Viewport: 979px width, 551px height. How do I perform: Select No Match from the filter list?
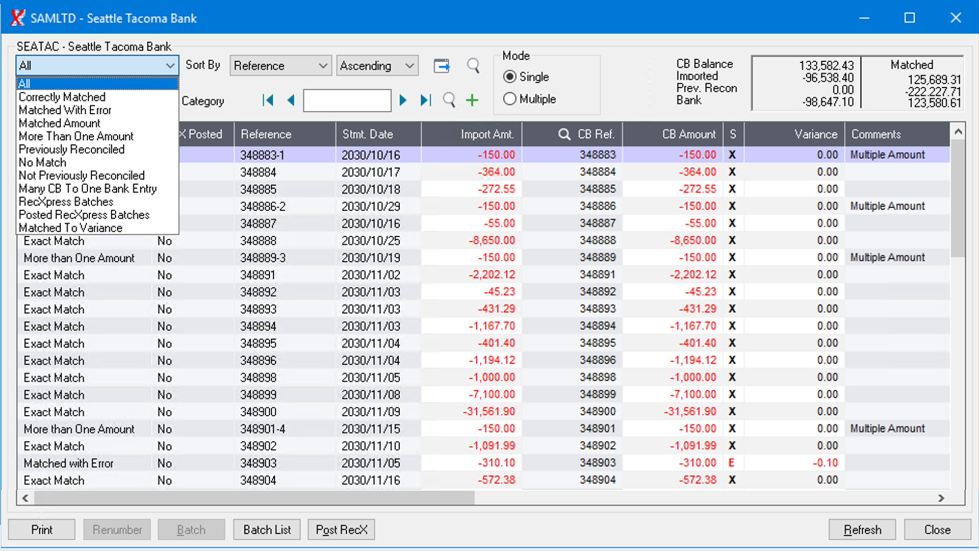tap(42, 162)
